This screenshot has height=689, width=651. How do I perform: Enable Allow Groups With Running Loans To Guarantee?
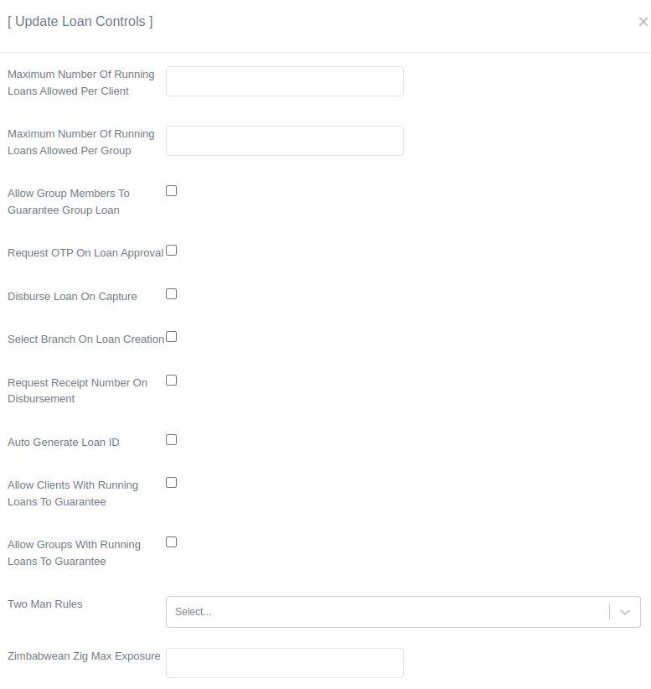171,542
